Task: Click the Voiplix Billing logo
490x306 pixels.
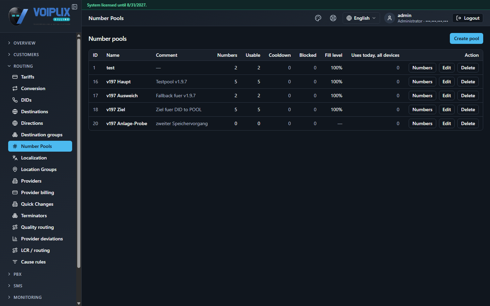Action: 39,16
